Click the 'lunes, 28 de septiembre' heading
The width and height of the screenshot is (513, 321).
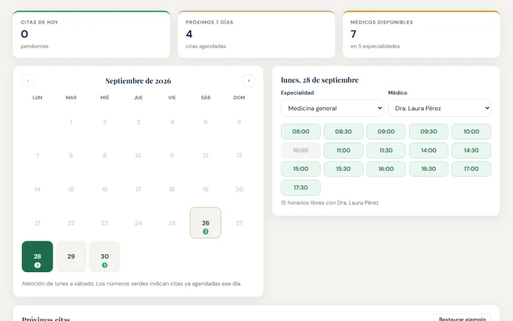[319, 80]
